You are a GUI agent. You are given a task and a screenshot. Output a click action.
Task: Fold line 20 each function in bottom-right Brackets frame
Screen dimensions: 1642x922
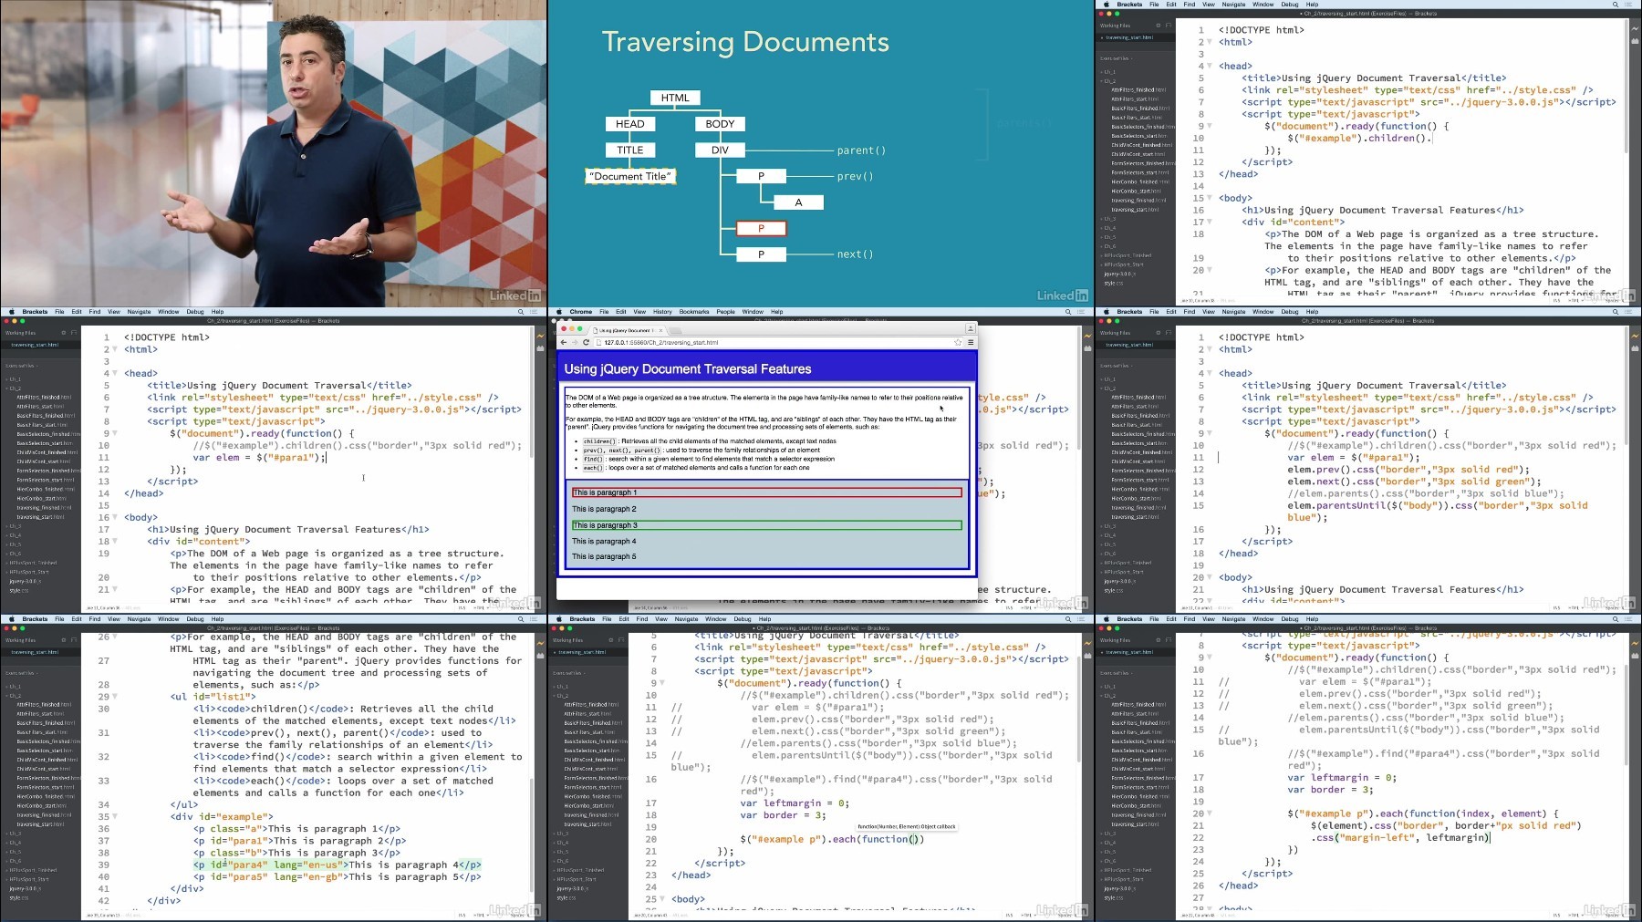1210,813
